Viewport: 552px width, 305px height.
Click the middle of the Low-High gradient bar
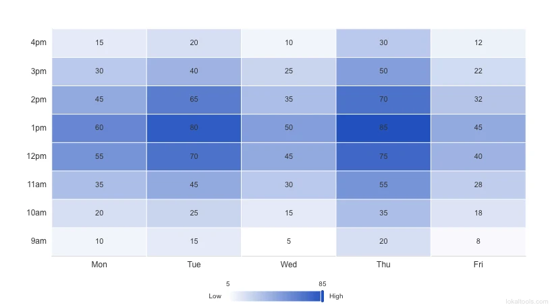pos(275,296)
